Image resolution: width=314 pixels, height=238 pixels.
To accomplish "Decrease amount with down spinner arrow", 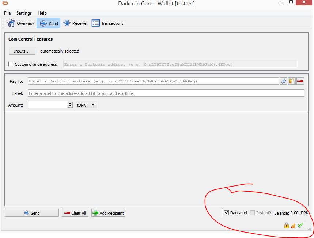I will tap(70, 106).
